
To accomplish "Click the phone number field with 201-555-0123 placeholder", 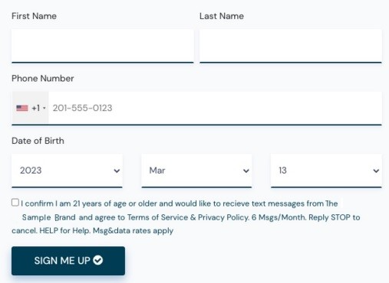I will point(215,108).
